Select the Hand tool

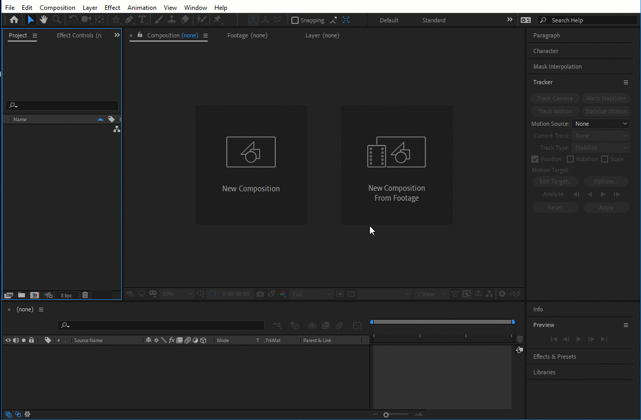(44, 20)
